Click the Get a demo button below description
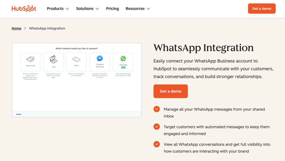The image size is (285, 161). (x=171, y=91)
